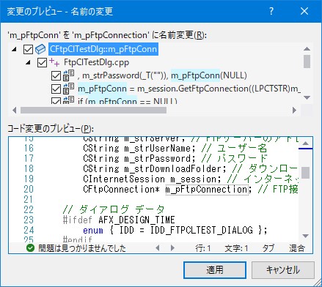322x287 pixels.
Task: Collapse the CFtpClTestDlg::m_pFtpConn tree node
Action: pos(14,50)
